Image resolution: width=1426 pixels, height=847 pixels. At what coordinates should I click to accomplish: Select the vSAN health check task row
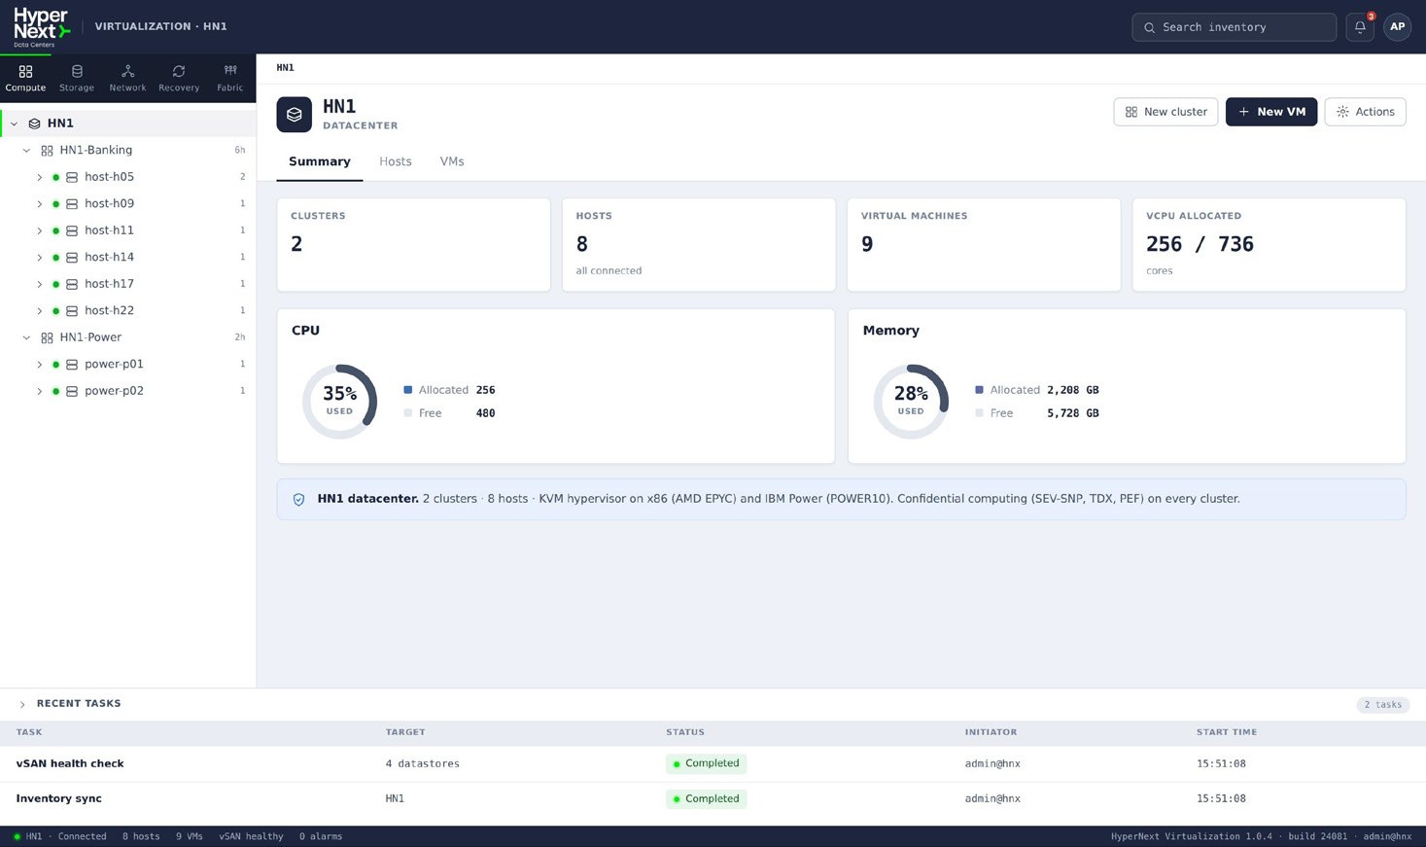tap(713, 764)
